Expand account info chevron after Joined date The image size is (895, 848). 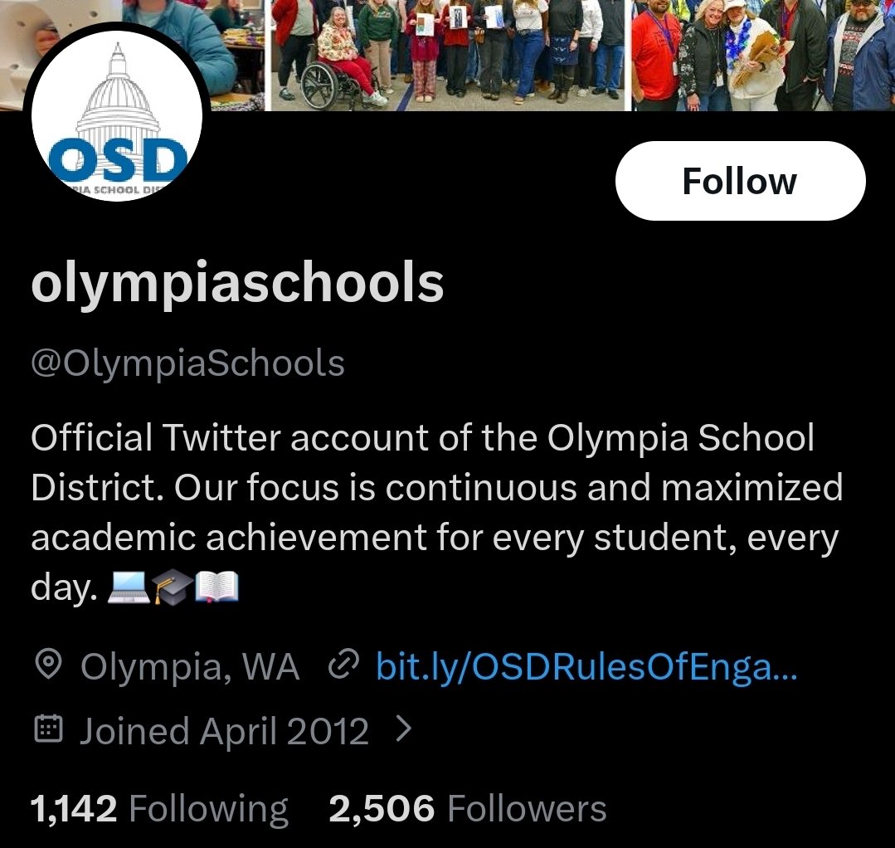click(404, 729)
